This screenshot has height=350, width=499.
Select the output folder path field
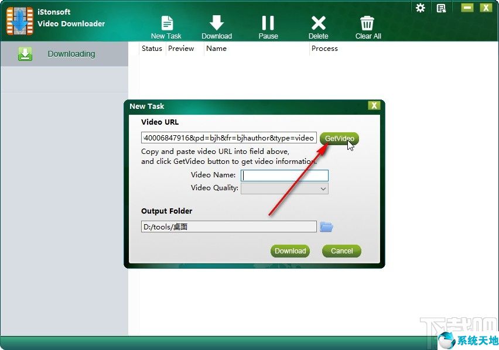228,227
